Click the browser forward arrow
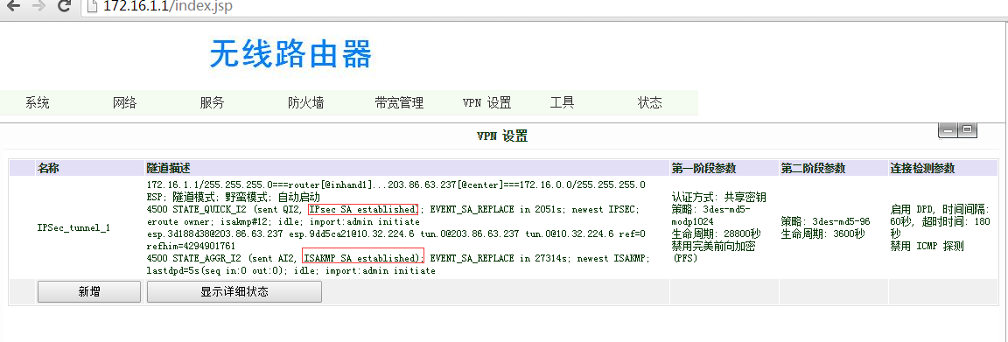Screen dimensions: 1008x342 point(38,6)
